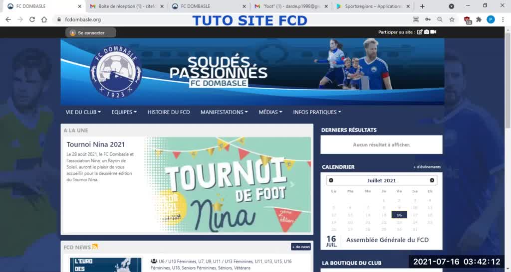Viewport: 511px width, 272px height.
Task: Click the Se connecter button
Action: point(91,33)
